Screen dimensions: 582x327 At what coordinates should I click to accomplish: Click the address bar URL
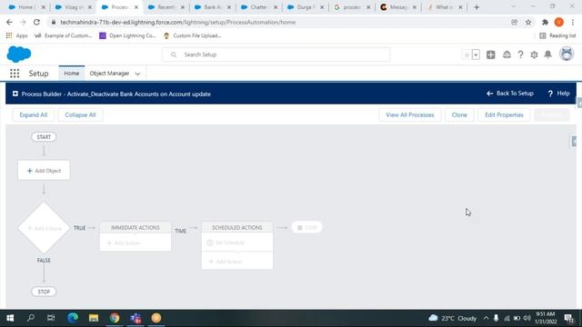point(178,22)
